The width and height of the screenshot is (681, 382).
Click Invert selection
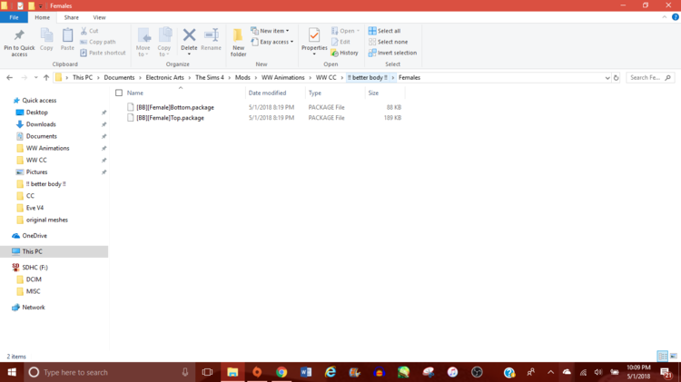[392, 53]
